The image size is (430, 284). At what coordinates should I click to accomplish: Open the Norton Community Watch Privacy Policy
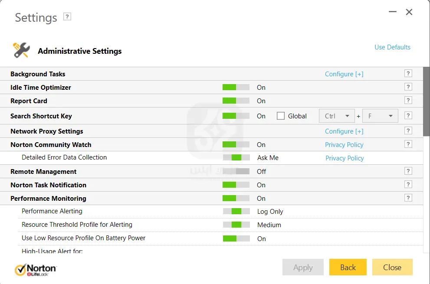(x=344, y=144)
